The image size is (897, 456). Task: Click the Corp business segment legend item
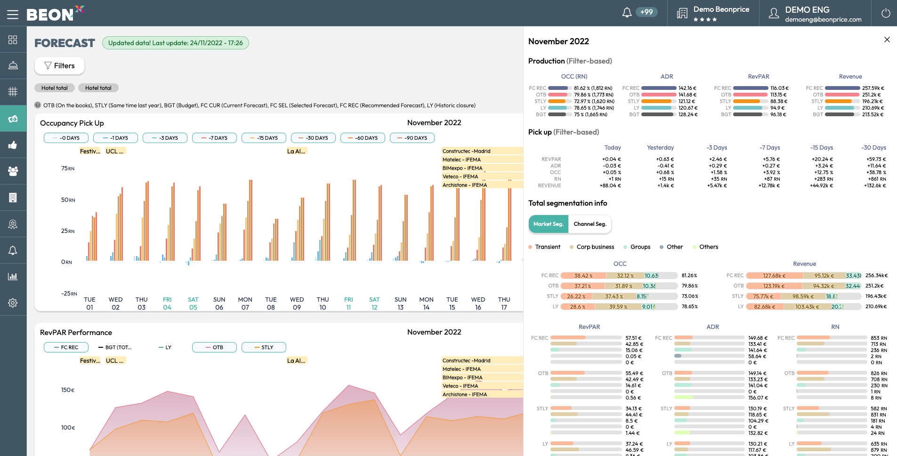[592, 247]
